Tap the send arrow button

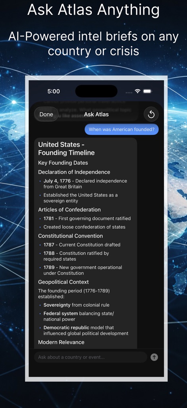(x=154, y=357)
